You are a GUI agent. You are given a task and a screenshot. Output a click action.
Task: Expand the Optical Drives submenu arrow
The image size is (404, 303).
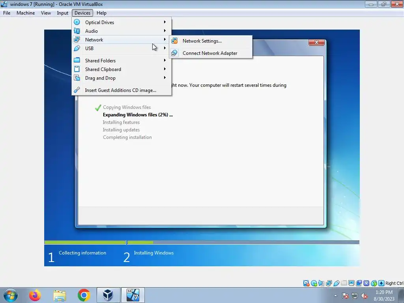tap(165, 22)
